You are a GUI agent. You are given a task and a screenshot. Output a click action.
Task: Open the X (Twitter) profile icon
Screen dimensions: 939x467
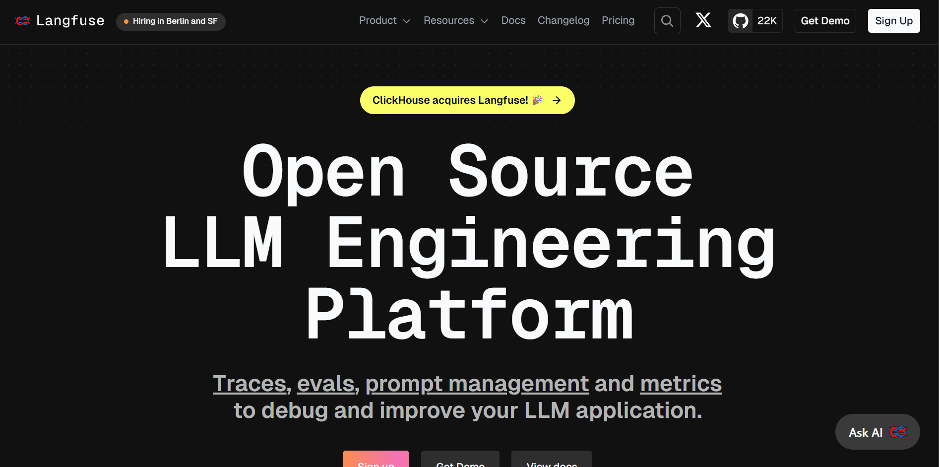703,20
